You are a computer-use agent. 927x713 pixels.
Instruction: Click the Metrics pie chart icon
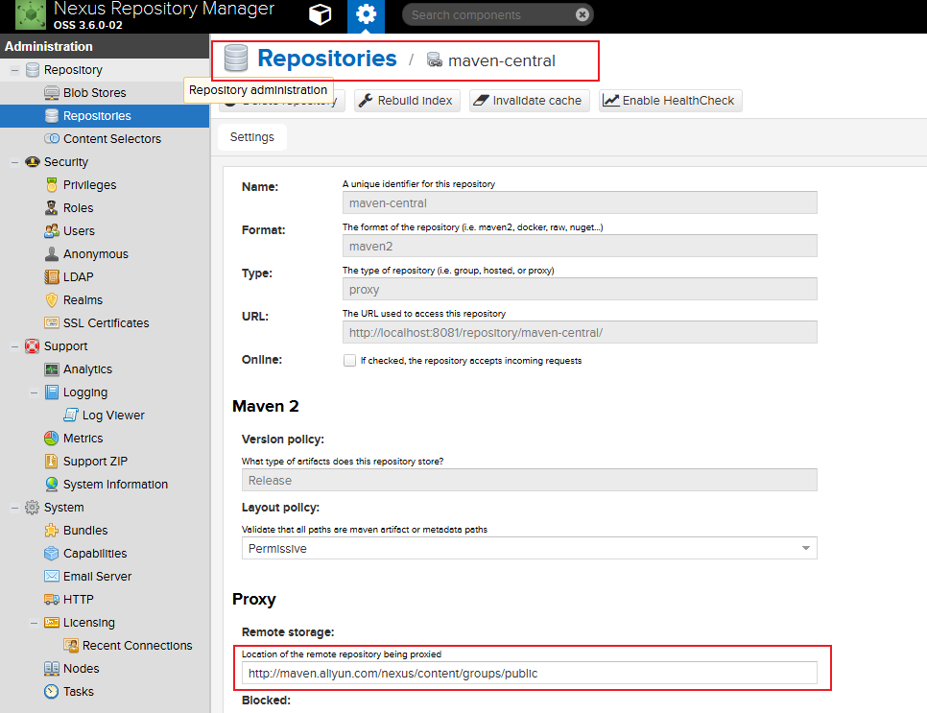[52, 439]
